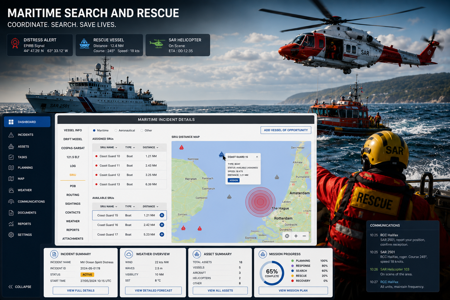Open assigned SRUs Distance column dropdown
The image size is (450, 300).
pyautogui.click(x=151, y=147)
